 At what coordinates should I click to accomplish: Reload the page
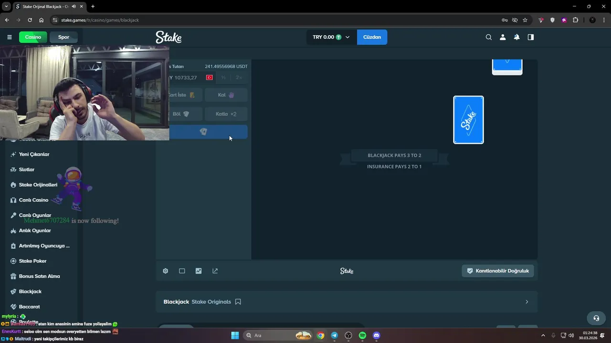[30, 20]
